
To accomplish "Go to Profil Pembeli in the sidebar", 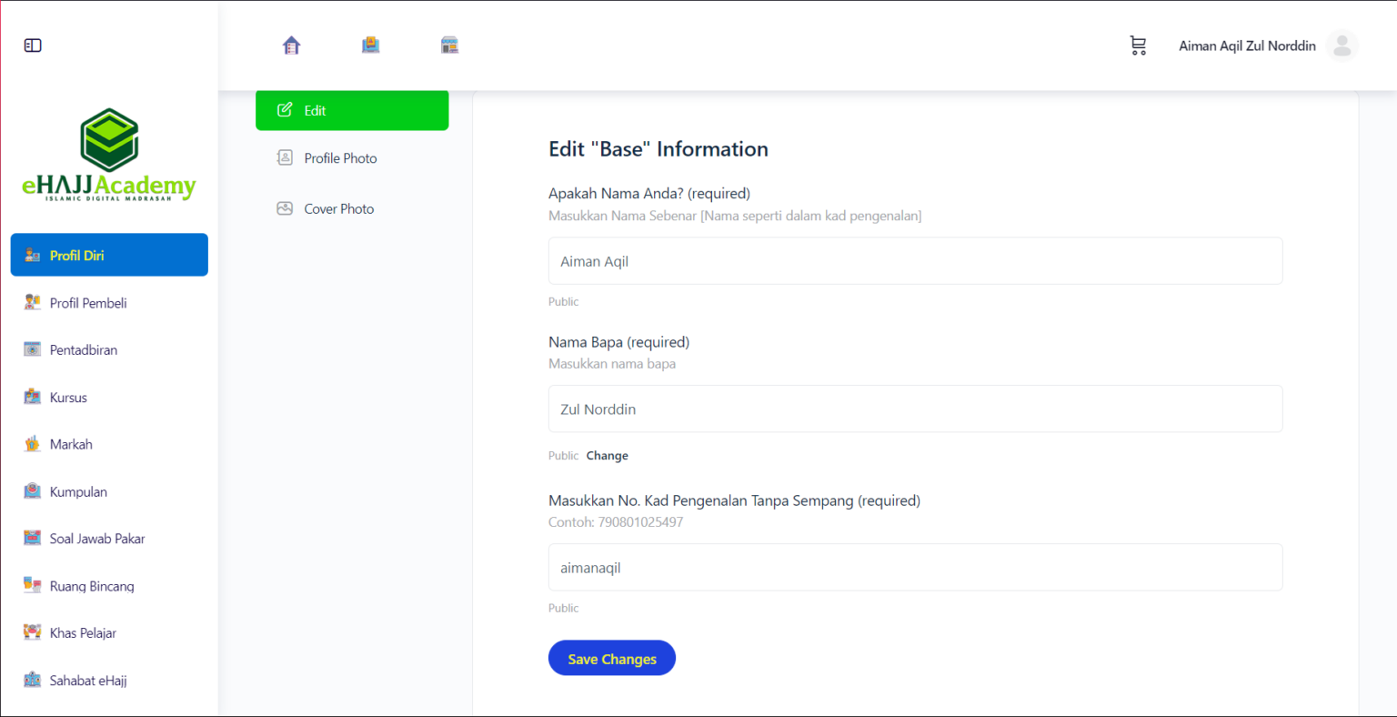I will point(88,303).
